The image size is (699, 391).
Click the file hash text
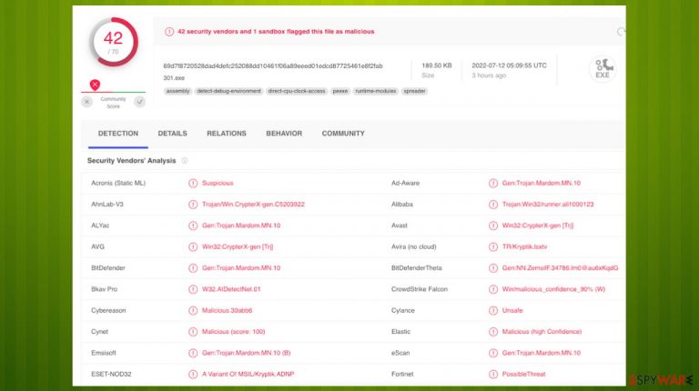tap(273, 65)
